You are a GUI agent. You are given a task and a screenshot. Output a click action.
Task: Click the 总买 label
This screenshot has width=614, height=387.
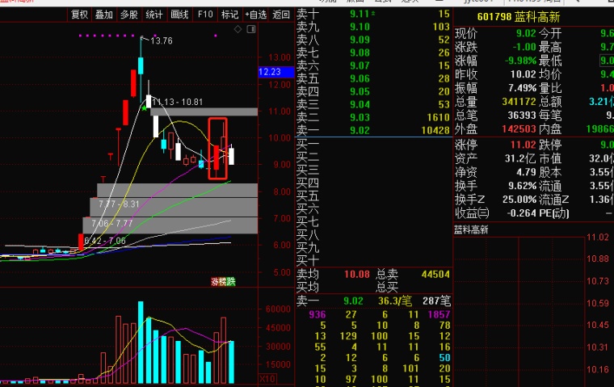387,288
